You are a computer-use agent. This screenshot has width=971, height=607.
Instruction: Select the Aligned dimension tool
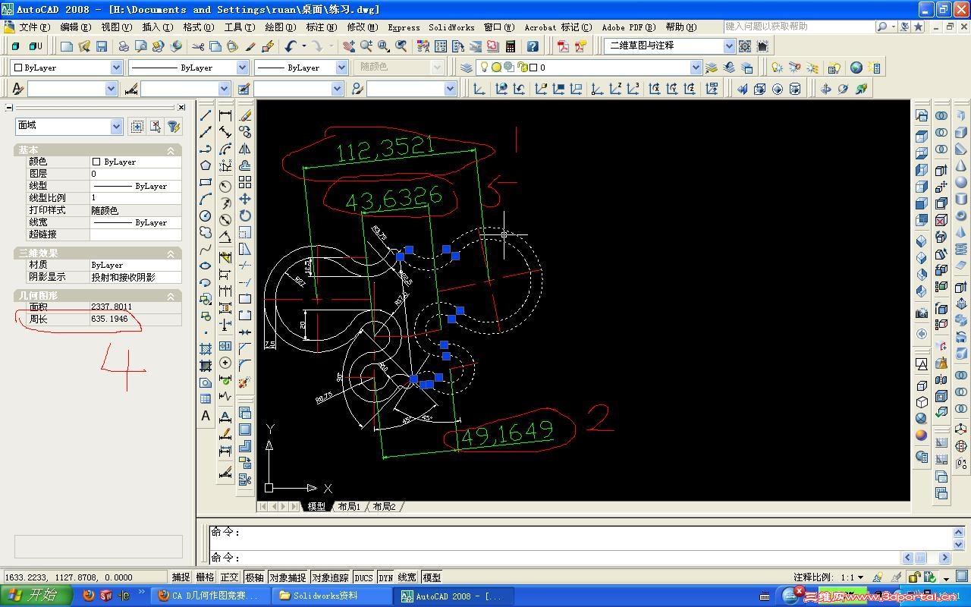pyautogui.click(x=225, y=132)
